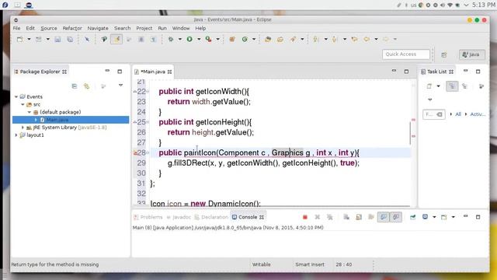Click the Open Type folder icon
The image size is (497, 280).
click(268, 40)
